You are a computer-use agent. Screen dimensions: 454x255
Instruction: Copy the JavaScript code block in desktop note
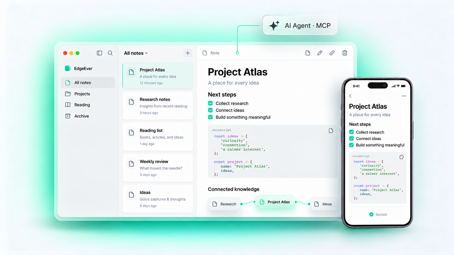331,131
